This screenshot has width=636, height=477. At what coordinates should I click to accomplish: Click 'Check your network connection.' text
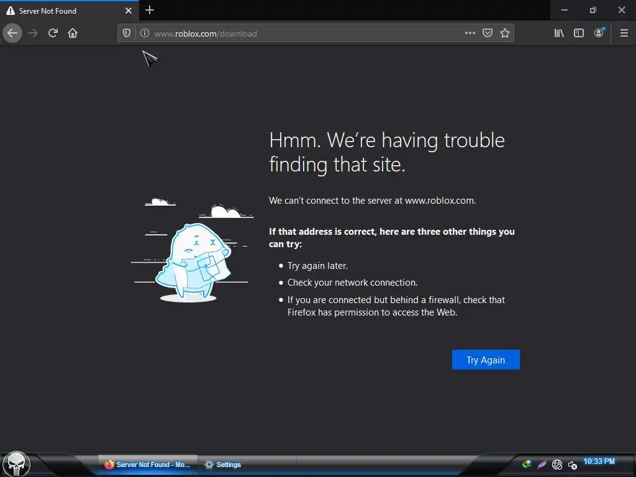pyautogui.click(x=353, y=283)
